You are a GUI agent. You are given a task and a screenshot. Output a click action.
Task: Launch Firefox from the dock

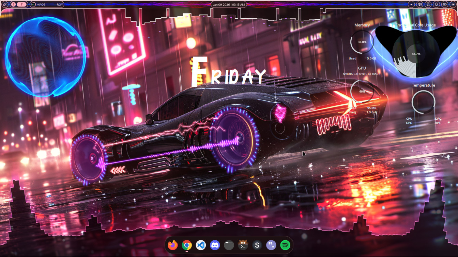click(x=173, y=245)
